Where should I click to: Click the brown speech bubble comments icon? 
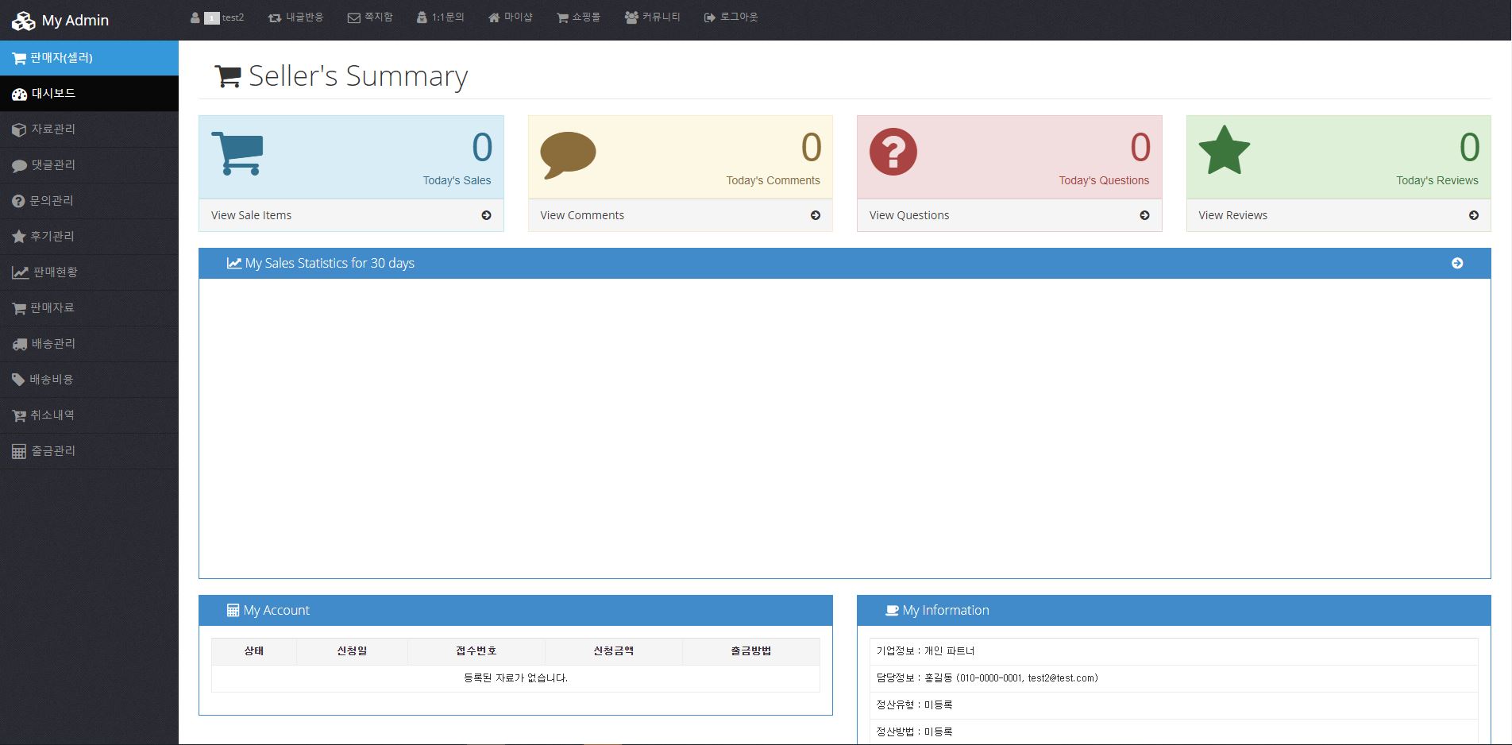point(568,154)
